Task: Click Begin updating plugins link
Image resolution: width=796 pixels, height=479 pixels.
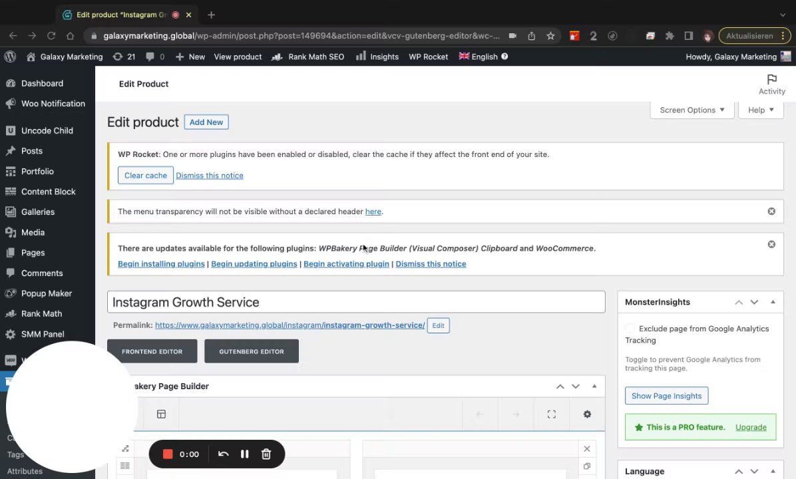Action: pos(254,264)
